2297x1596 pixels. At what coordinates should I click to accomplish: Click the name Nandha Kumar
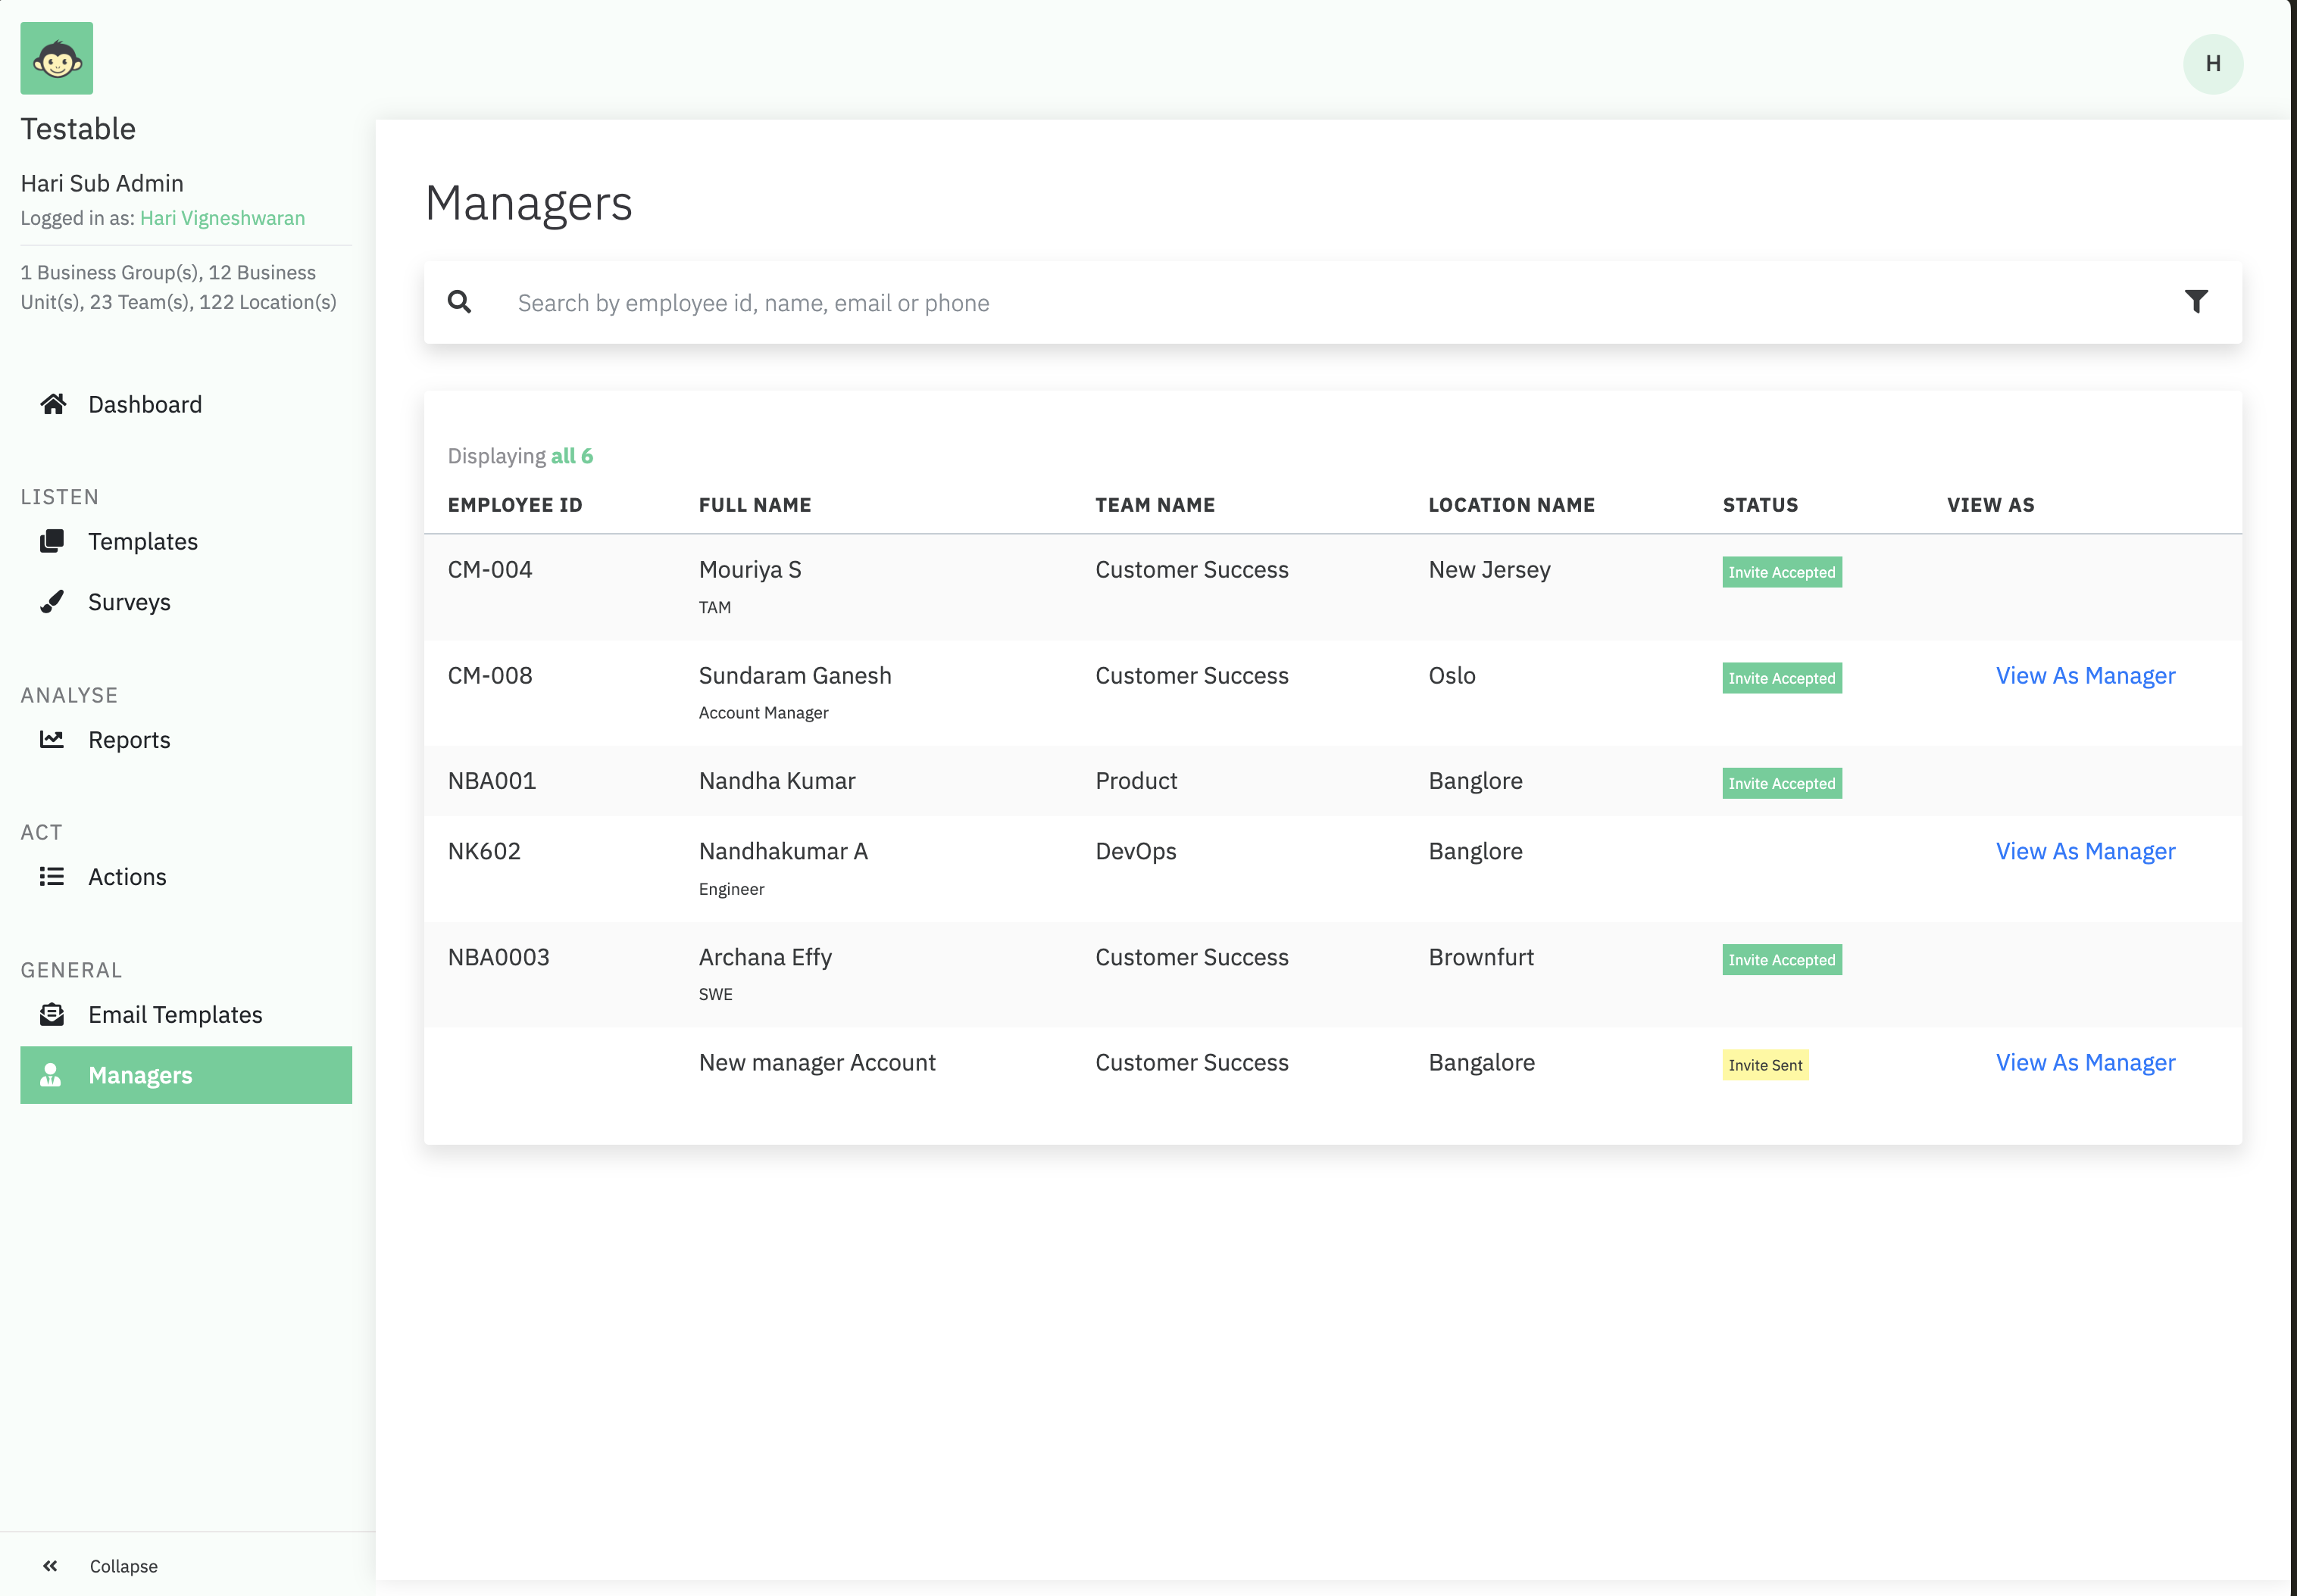[x=777, y=781]
